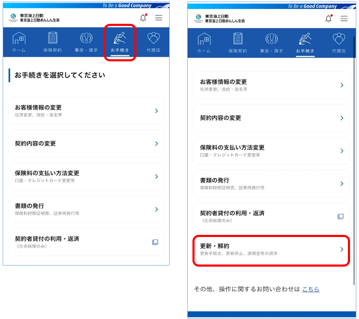Switch to the お手続き tab in the left screen
Image resolution: width=359 pixels, height=319 pixels.
pos(119,42)
